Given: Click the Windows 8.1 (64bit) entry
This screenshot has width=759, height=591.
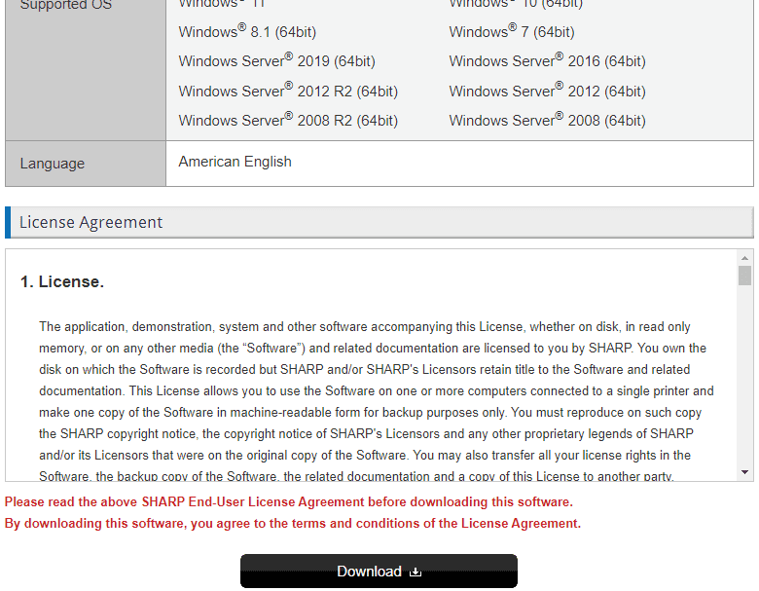Looking at the screenshot, I should [x=247, y=32].
